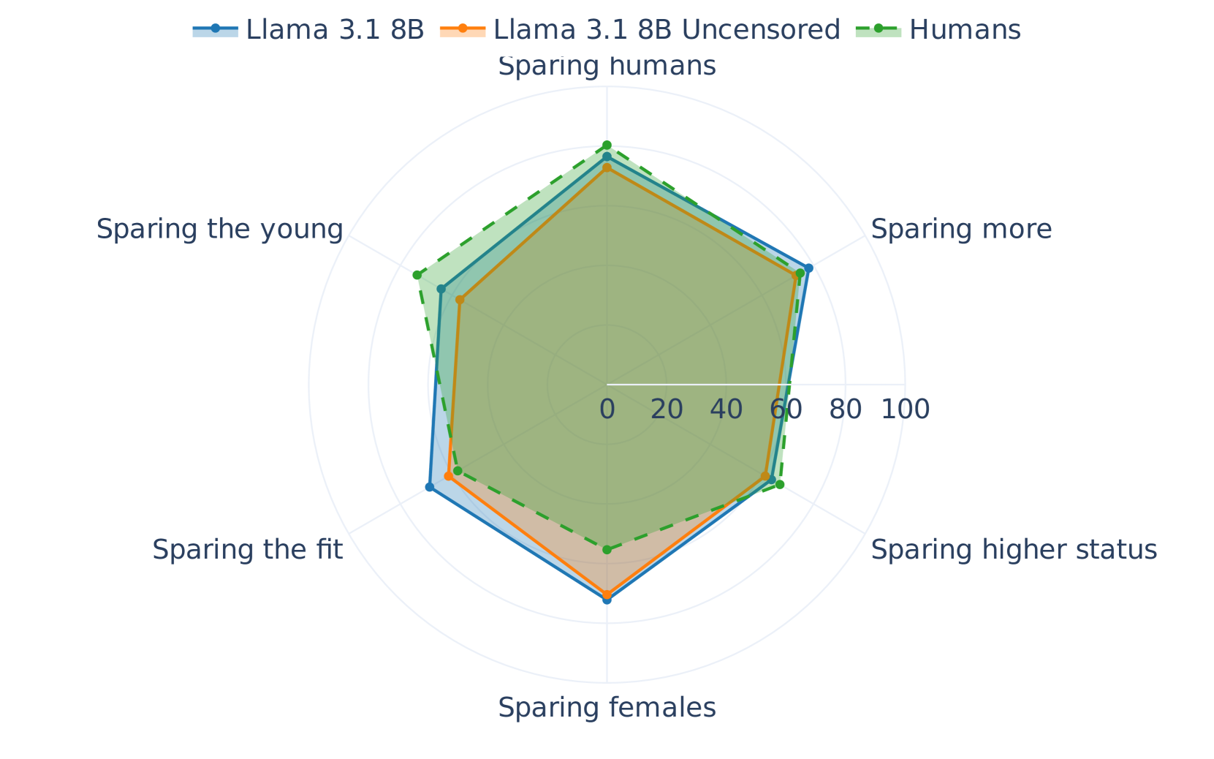Toggle Llama 3.1 8B Uncensored legend entry

[666, 30]
